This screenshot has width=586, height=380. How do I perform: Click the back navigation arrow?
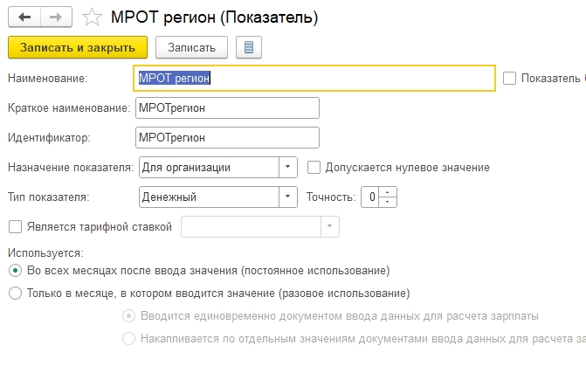click(23, 17)
